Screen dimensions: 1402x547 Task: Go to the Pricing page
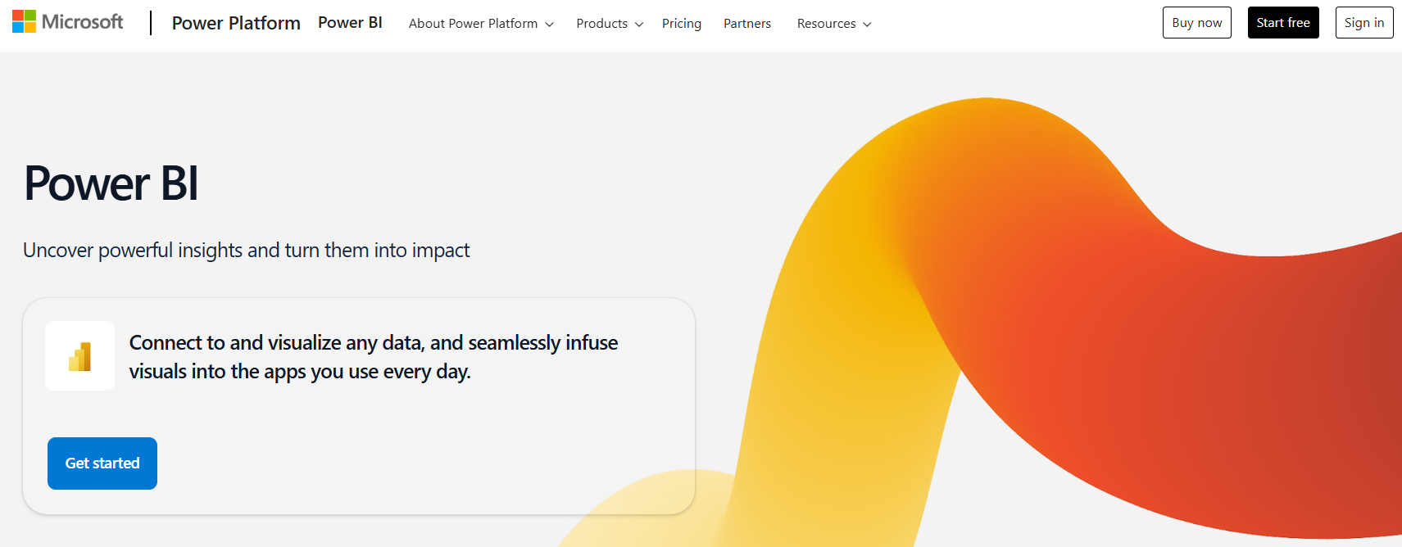[681, 24]
